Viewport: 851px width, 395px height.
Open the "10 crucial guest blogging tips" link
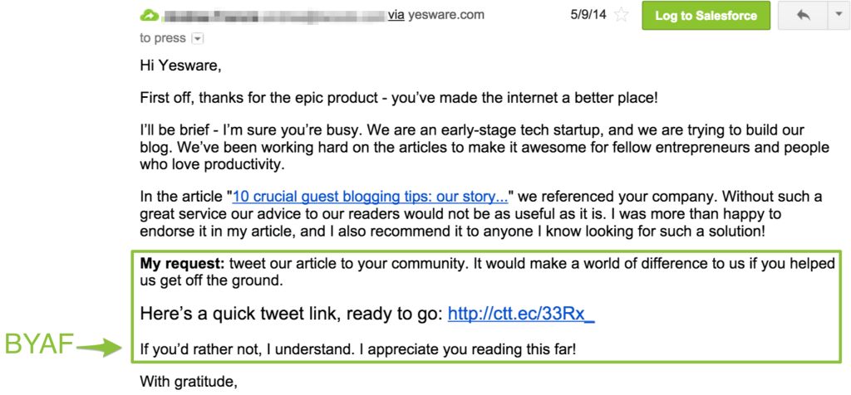click(370, 197)
